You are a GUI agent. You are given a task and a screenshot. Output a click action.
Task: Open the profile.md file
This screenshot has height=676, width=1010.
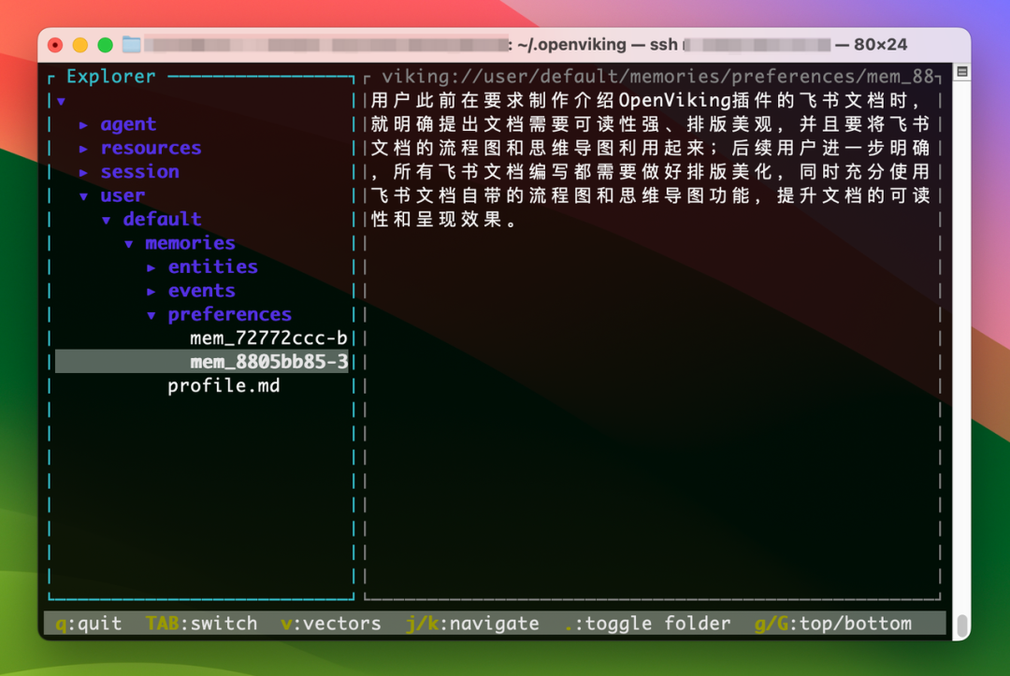point(224,385)
